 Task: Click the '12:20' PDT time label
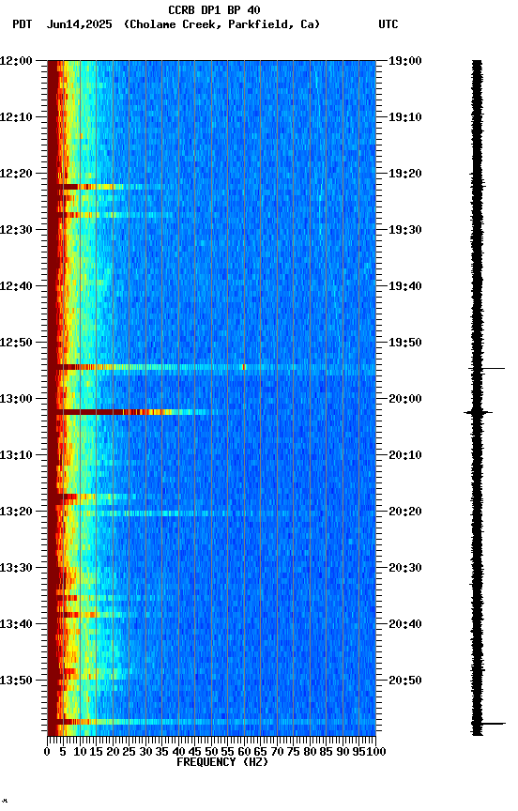click(x=16, y=174)
